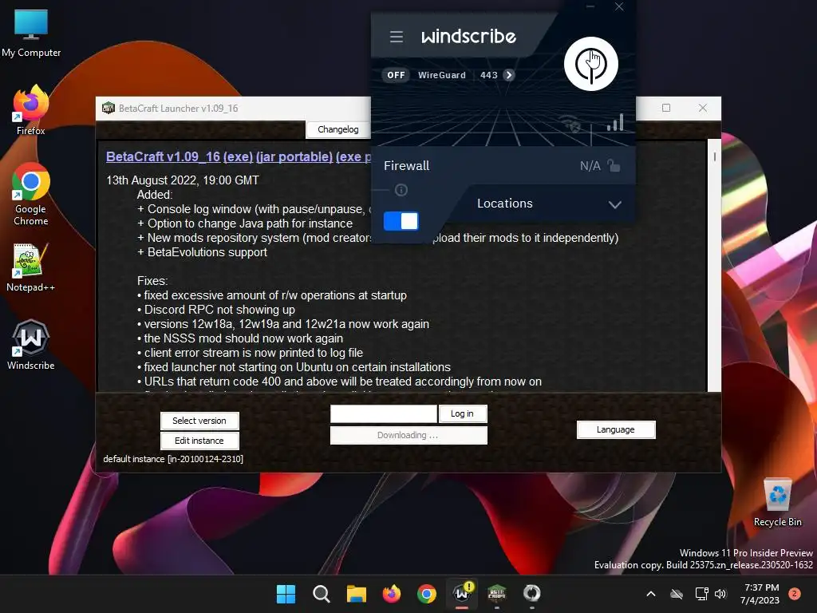Screen dimensions: 817x613
Task: Open Windscribe hamburger menu
Action: 397,37
